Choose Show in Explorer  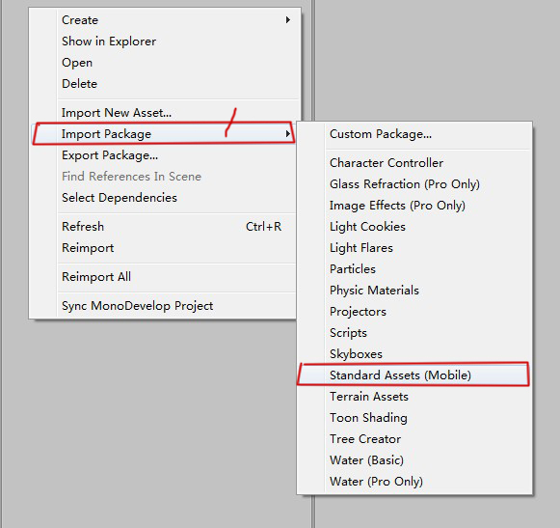click(x=109, y=42)
